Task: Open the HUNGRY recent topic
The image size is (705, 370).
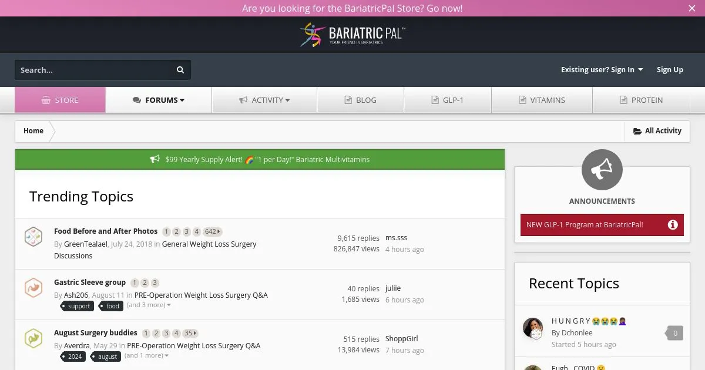Action: [x=589, y=321]
